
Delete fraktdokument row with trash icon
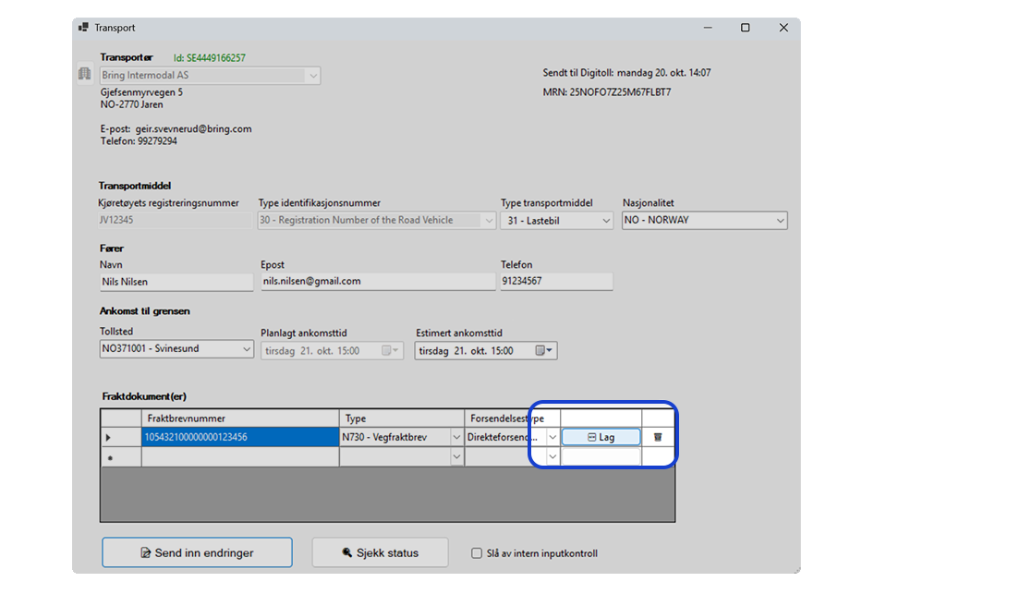[658, 437]
